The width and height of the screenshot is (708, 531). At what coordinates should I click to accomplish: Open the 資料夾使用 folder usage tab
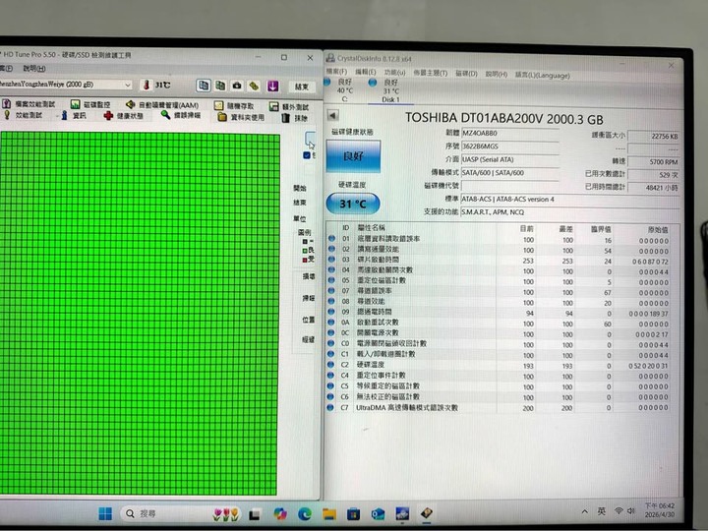241,117
